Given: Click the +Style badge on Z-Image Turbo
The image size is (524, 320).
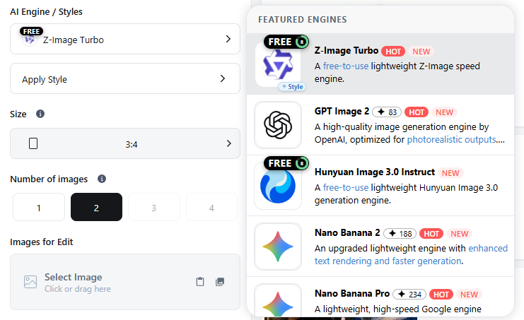Looking at the screenshot, I should pyautogui.click(x=292, y=86).
